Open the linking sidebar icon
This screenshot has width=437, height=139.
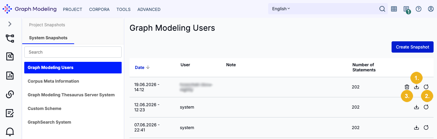tap(10, 94)
